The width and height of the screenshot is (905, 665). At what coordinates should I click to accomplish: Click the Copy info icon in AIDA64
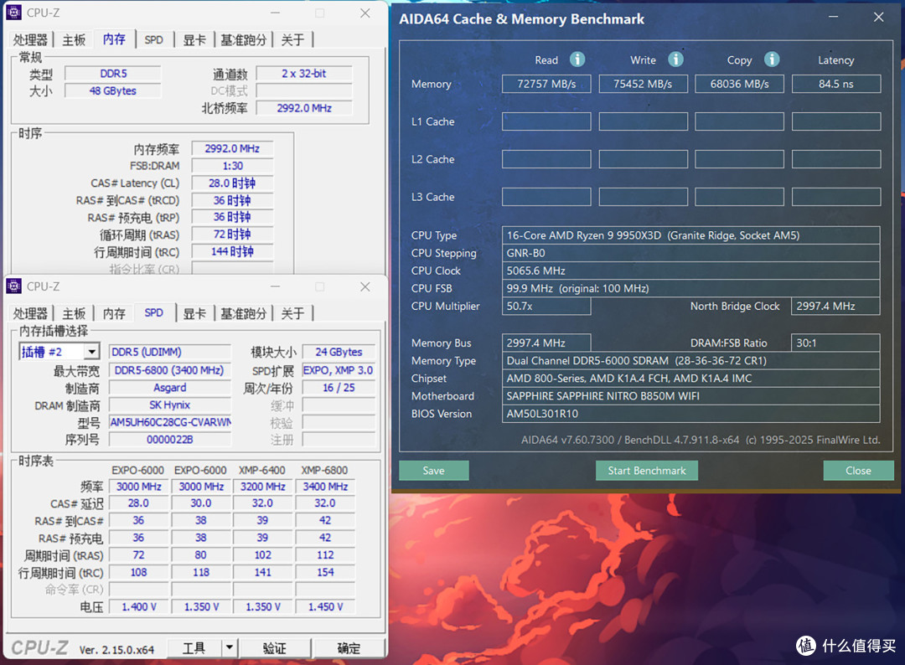[x=772, y=59]
